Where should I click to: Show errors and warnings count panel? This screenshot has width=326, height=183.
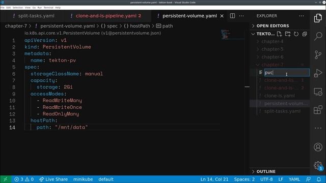pos(24,179)
